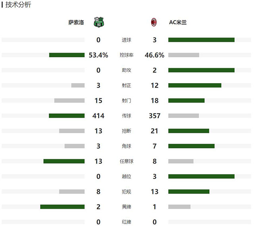254x226 pixels.
Task: Click AC Milan's green 抢断 tackles bar
Action: pos(189,131)
